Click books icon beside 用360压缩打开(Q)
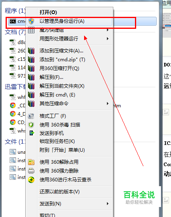 pyautogui.click(x=31, y=68)
